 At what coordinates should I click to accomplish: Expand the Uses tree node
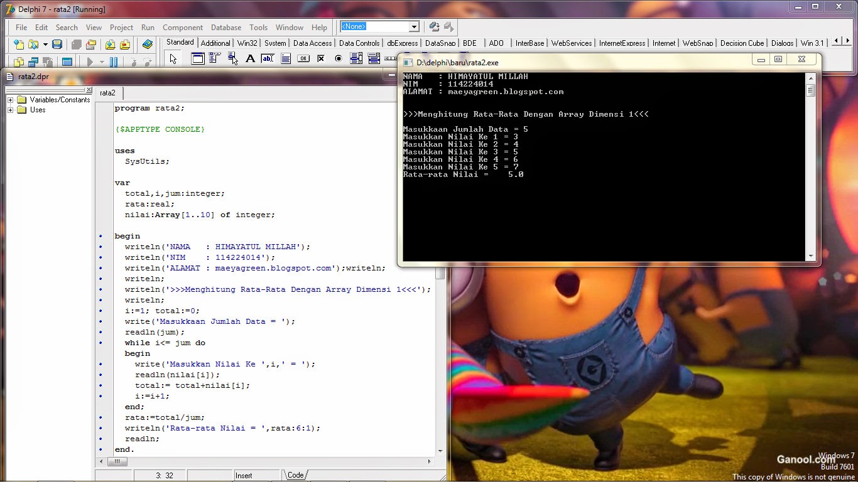[10, 110]
